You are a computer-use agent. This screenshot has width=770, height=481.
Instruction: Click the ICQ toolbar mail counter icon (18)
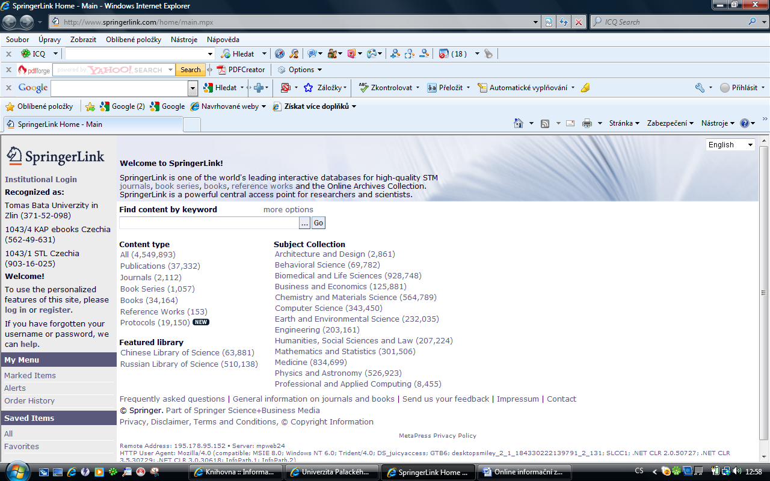(453, 54)
